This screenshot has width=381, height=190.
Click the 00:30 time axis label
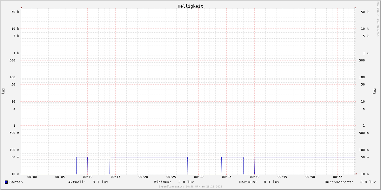click(199, 177)
